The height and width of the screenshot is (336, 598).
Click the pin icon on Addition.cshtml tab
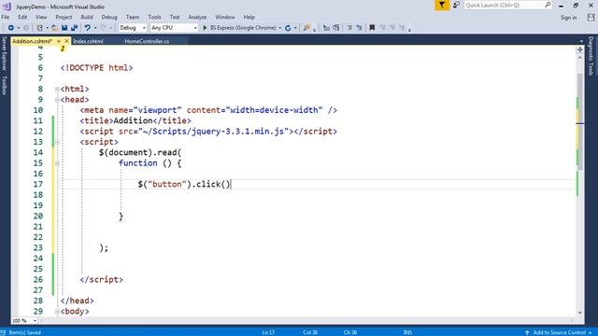(x=59, y=41)
